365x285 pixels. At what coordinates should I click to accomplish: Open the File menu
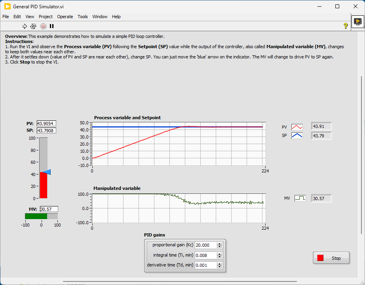[6, 17]
